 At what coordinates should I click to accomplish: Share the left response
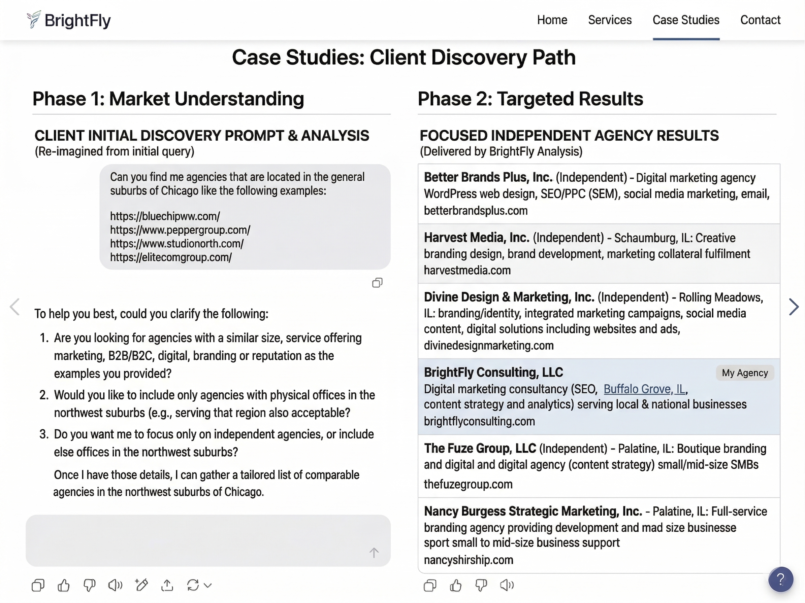(x=167, y=585)
